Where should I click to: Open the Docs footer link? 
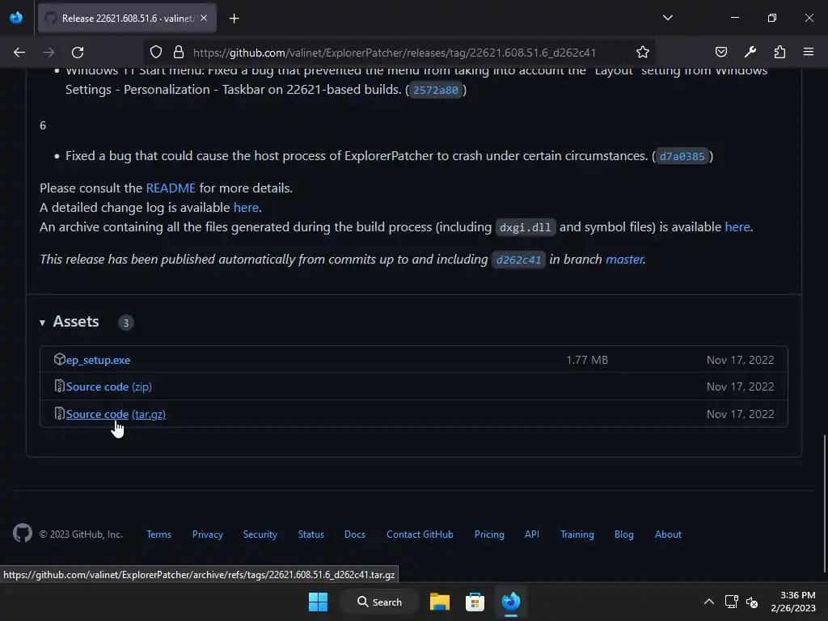(355, 534)
